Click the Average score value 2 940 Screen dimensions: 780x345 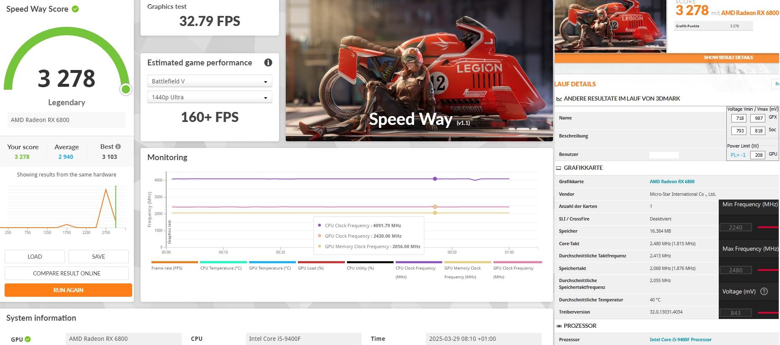pos(66,157)
